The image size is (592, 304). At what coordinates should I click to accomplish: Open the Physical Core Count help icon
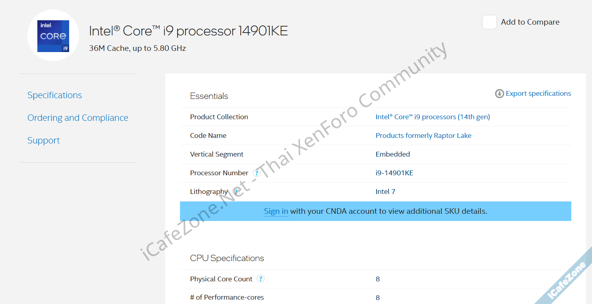[x=261, y=279]
